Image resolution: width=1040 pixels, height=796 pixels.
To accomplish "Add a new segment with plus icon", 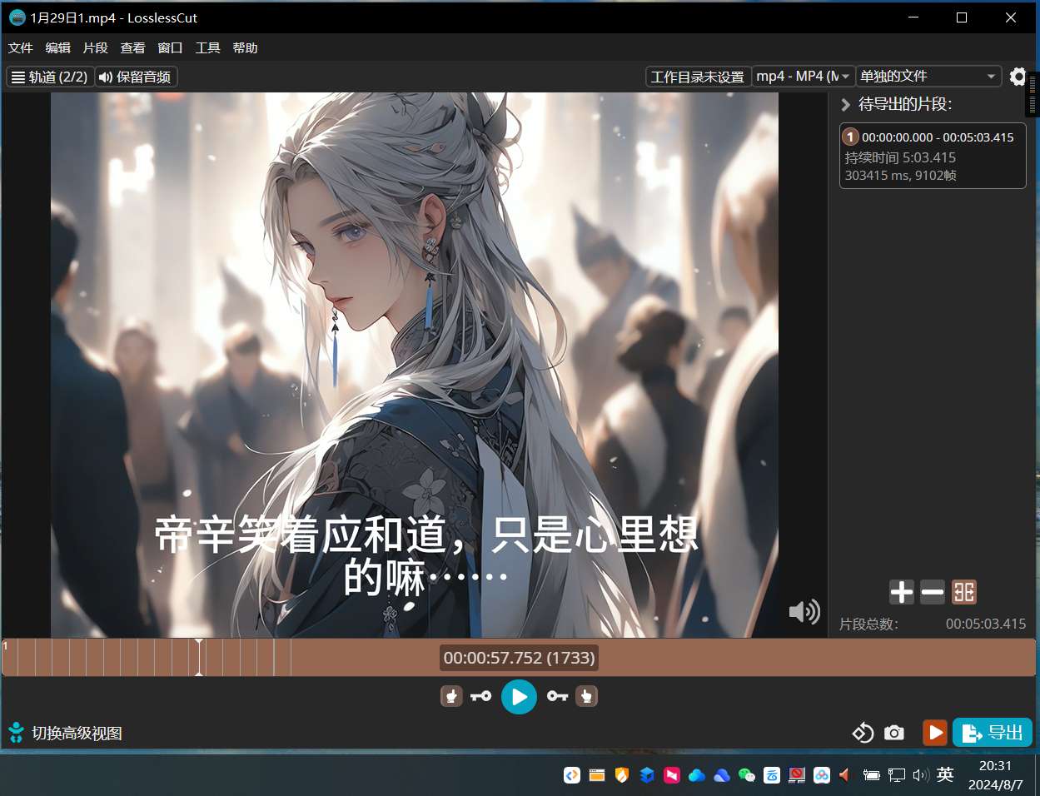I will click(x=901, y=592).
